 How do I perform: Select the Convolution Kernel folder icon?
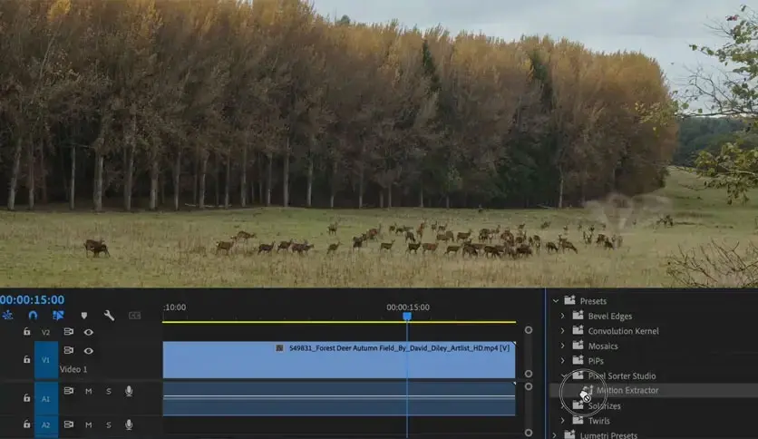pyautogui.click(x=578, y=330)
